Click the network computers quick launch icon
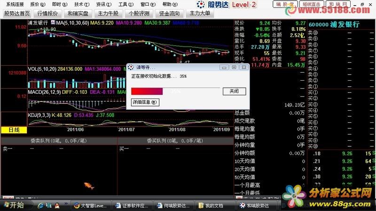The width and height of the screenshot is (376, 211). [49, 205]
